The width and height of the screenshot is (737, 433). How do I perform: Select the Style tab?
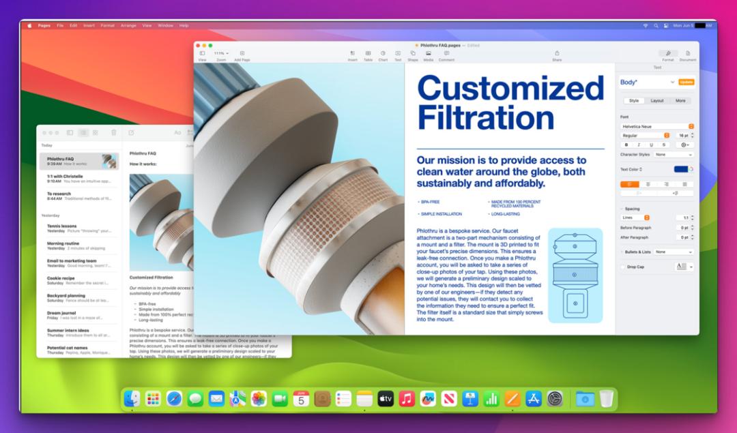[x=634, y=100]
